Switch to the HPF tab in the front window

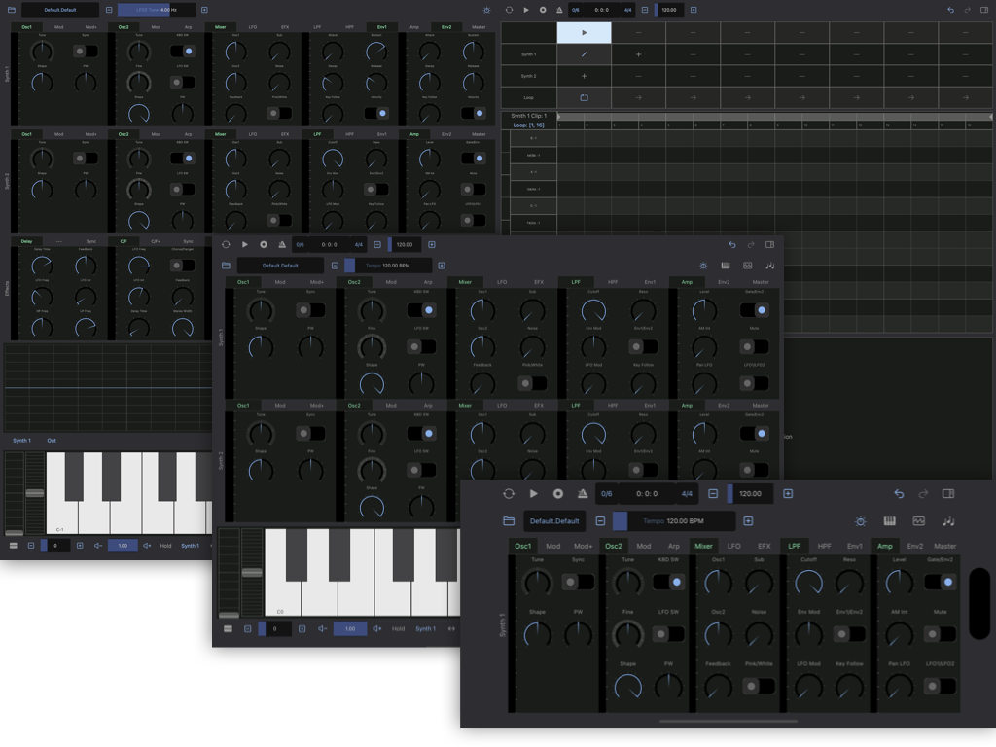(824, 546)
